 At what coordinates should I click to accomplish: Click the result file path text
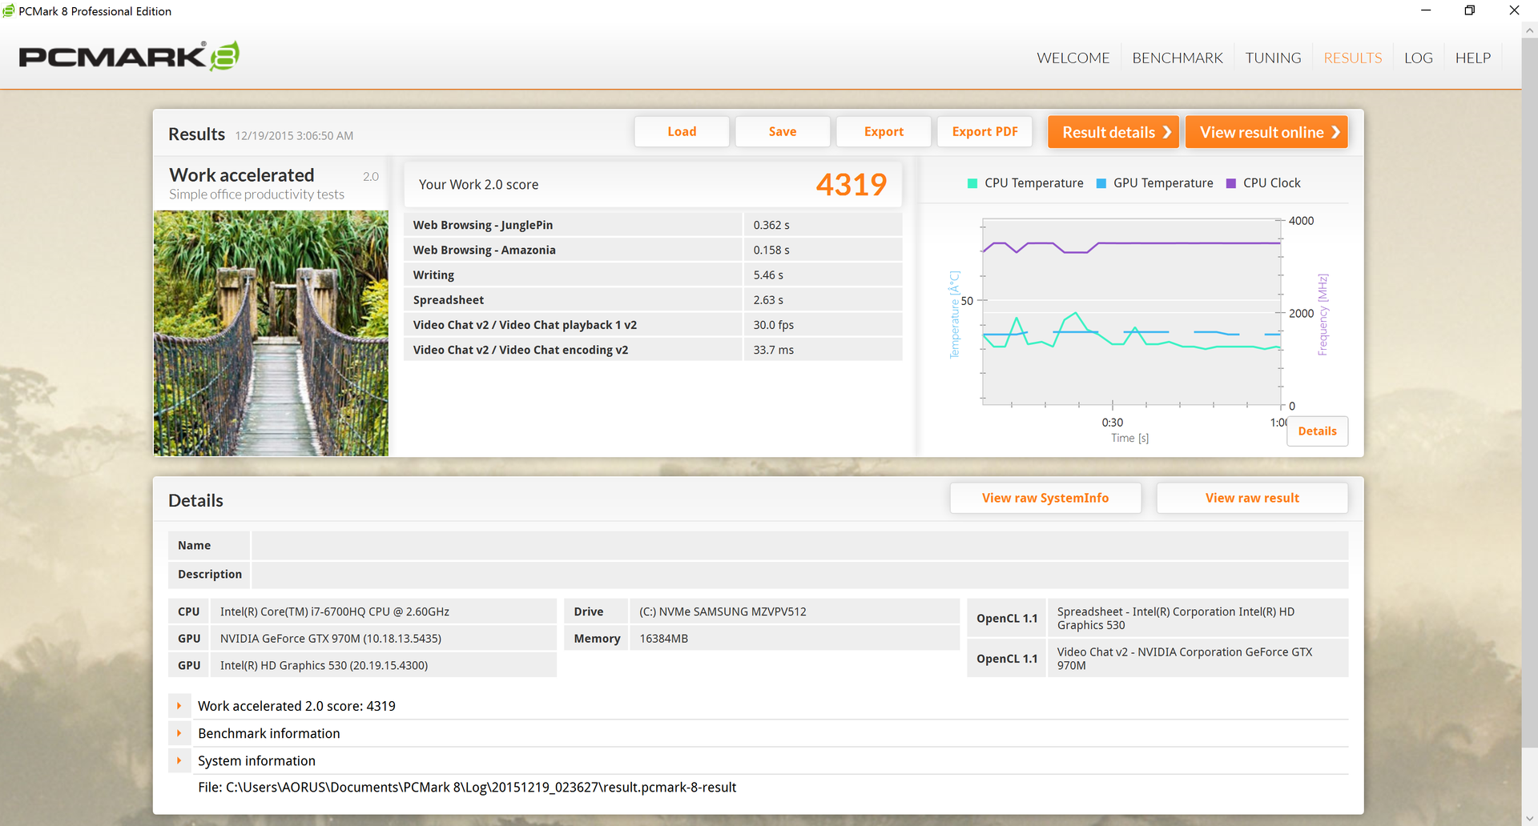[x=467, y=788]
